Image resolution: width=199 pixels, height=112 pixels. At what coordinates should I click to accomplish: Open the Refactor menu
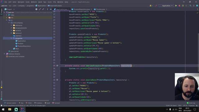click(x=34, y=2)
